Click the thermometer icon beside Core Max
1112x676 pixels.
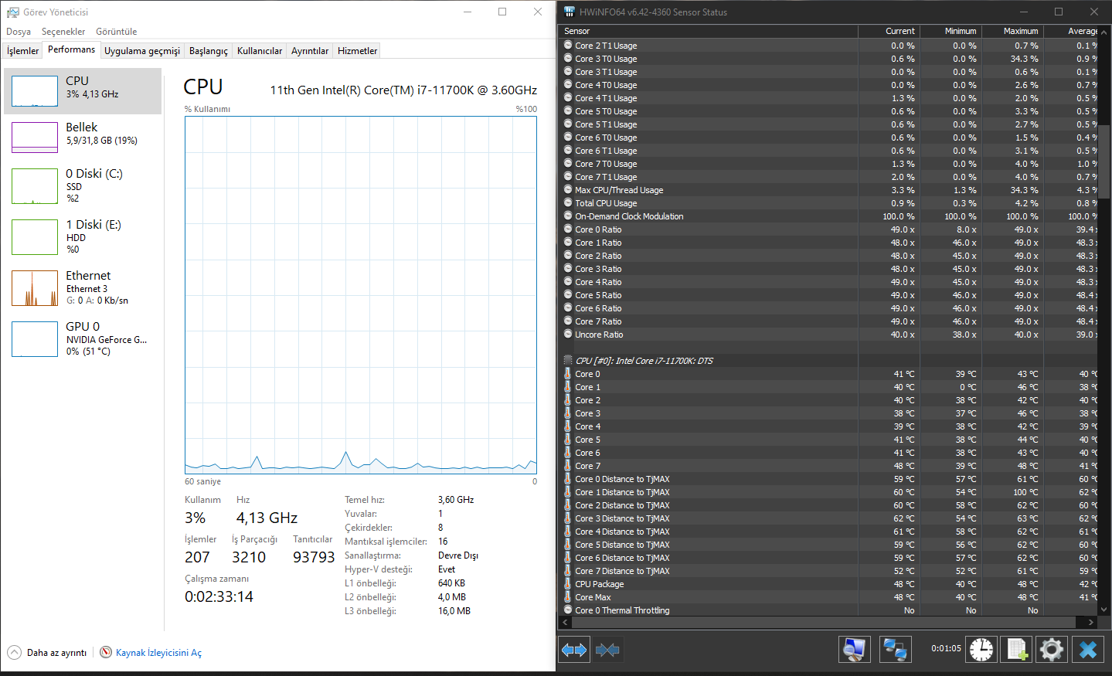(568, 597)
